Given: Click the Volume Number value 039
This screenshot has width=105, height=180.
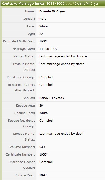Looking at the screenshot, I should point(42,147).
